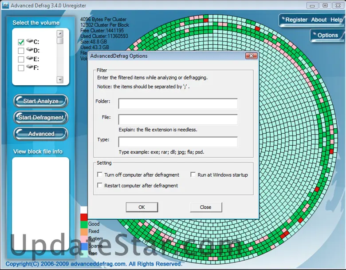This screenshot has height=270, width=346.
Task: Click the D: drive icon
Action: (x=30, y=49)
